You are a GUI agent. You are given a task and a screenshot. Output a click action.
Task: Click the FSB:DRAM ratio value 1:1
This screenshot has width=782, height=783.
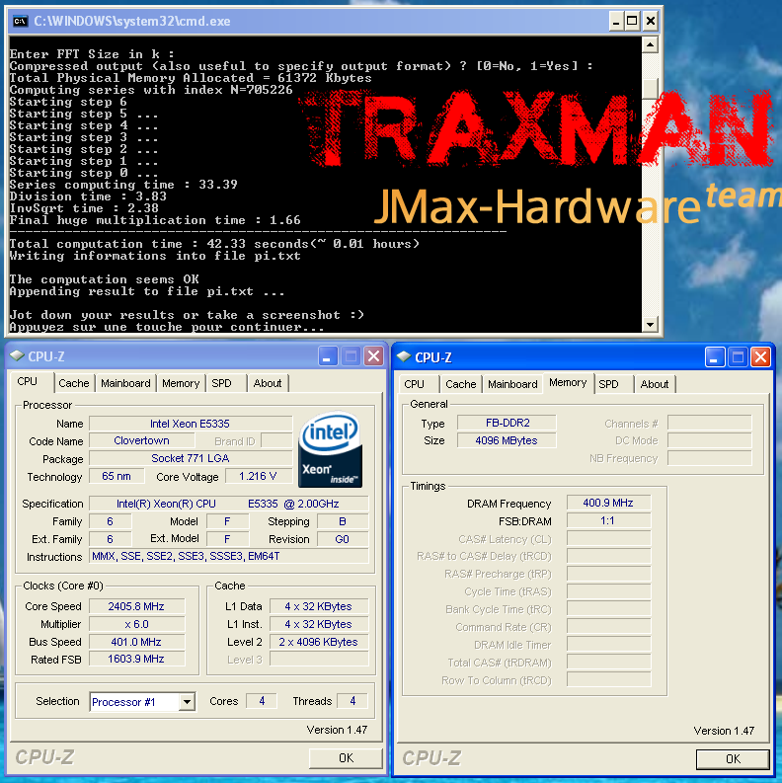coord(609,520)
